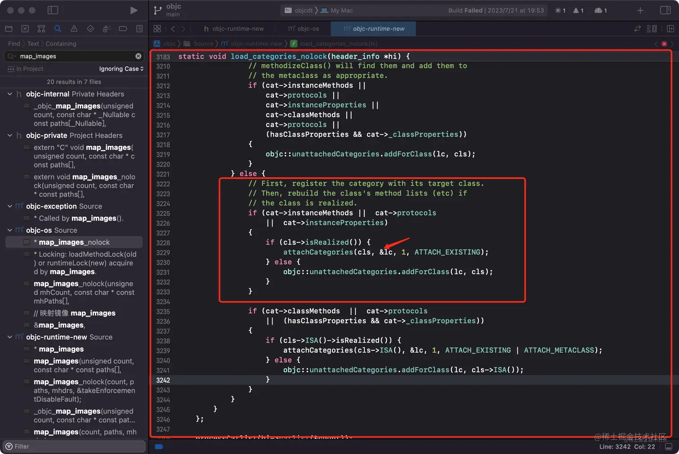Collapse the objc-internal results group
The width and height of the screenshot is (679, 454).
coord(10,94)
